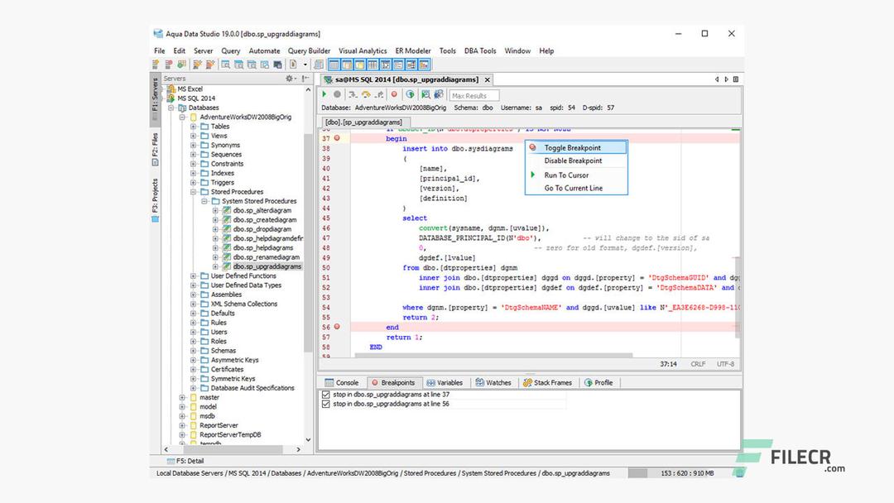
Task: Switch to the Variables tab in debug panel
Action: pos(445,382)
